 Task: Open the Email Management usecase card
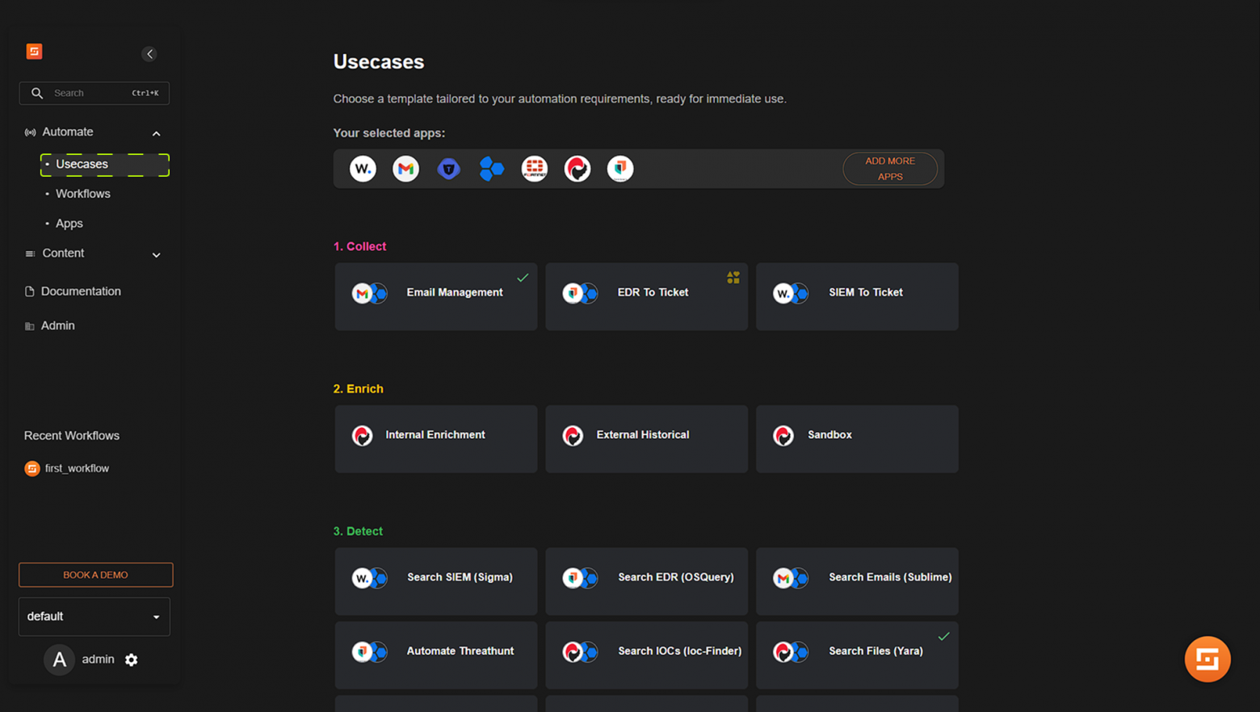pyautogui.click(x=436, y=295)
